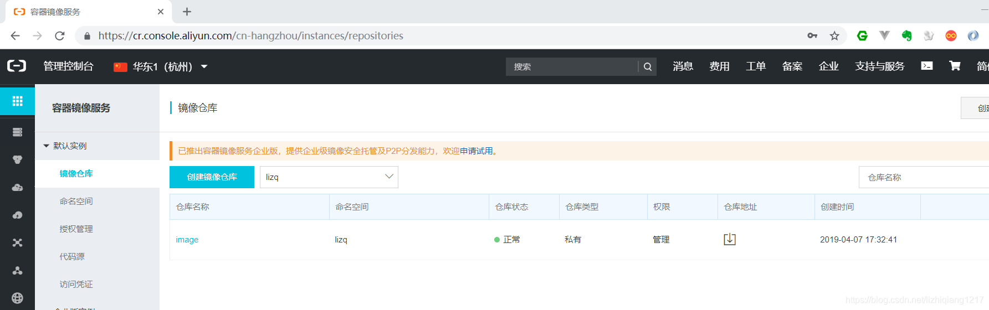Focus the 仓库名称 search field

(x=924, y=177)
